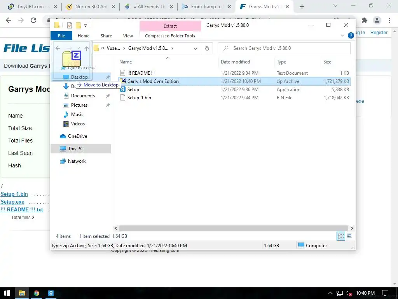Image resolution: width=398 pixels, height=299 pixels.
Task: Open the !!! README !!!.txt webpage link
Action: tap(22, 210)
